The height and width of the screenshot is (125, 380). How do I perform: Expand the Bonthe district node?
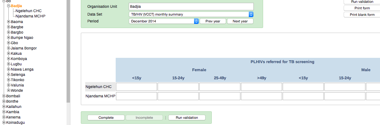pyautogui.click(x=4, y=101)
